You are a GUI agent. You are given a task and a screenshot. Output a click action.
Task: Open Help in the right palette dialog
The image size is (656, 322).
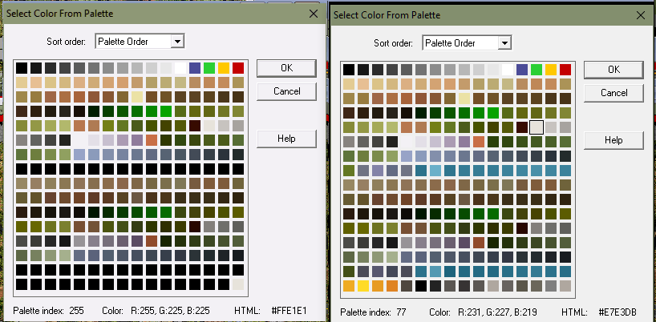(x=613, y=140)
